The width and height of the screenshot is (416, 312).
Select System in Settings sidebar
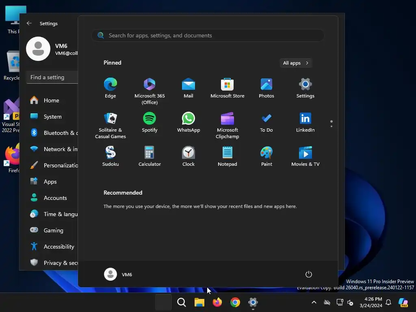(x=52, y=117)
